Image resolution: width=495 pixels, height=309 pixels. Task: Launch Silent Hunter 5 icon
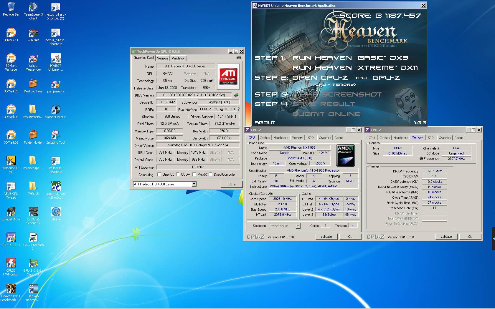click(x=56, y=112)
